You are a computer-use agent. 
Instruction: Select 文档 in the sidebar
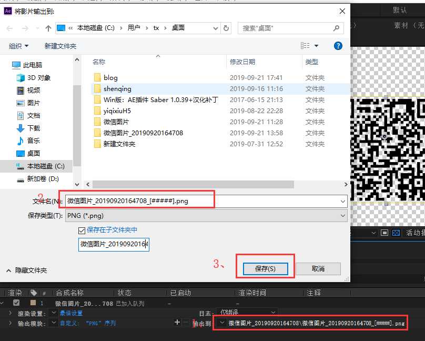(x=28, y=115)
